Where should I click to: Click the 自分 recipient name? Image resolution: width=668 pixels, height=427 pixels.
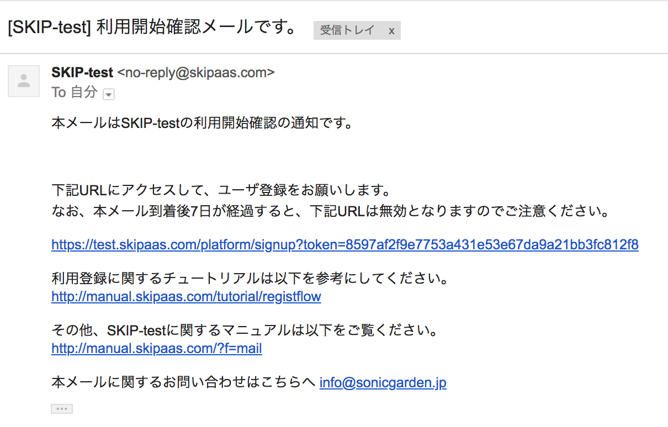pos(84,93)
